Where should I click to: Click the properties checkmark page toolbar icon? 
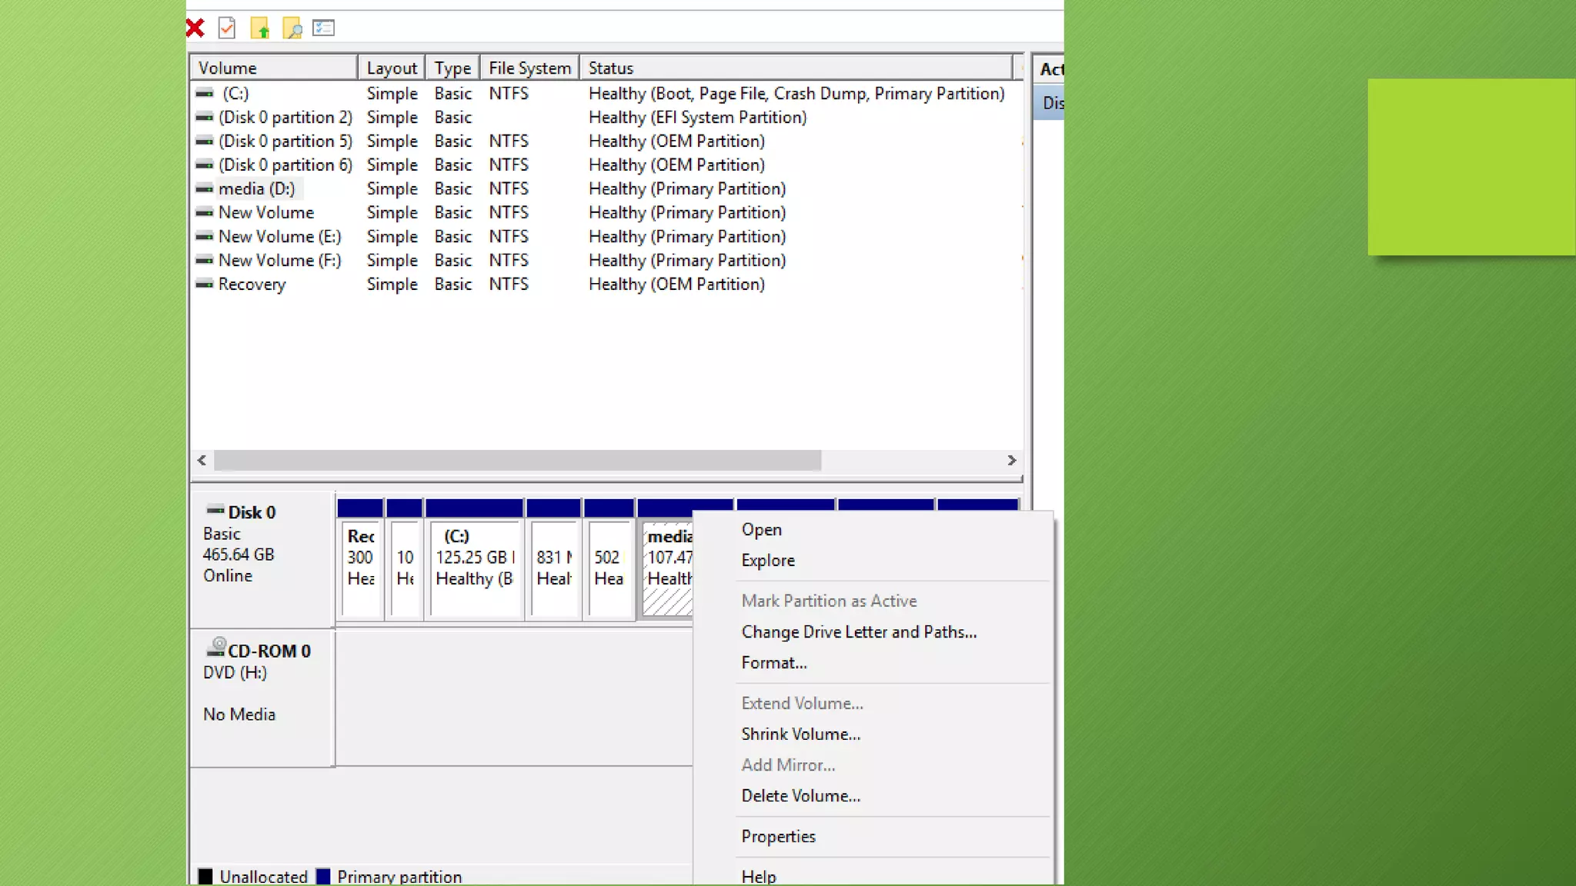point(226,28)
